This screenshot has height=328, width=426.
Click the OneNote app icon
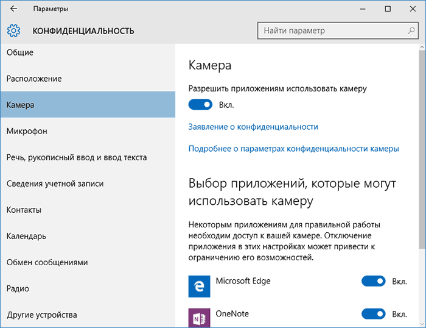coord(199,317)
